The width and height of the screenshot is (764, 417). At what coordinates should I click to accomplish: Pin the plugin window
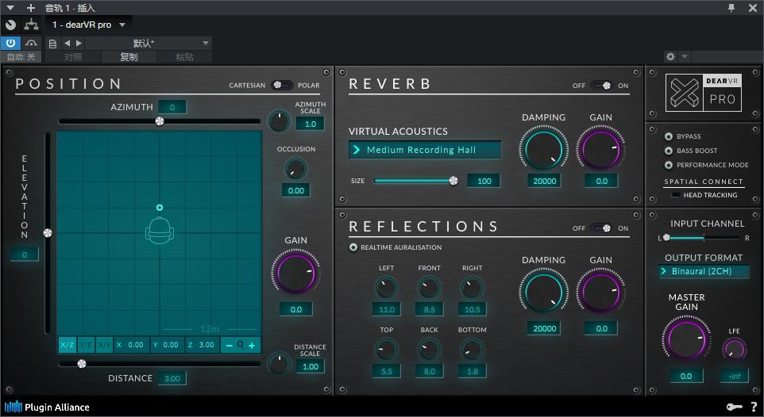731,8
